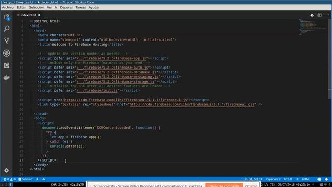Open the Source Control view
This screenshot has height=187, width=332.
tap(7, 41)
